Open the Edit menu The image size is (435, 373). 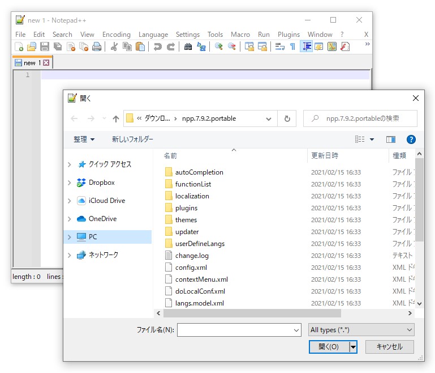(39, 35)
